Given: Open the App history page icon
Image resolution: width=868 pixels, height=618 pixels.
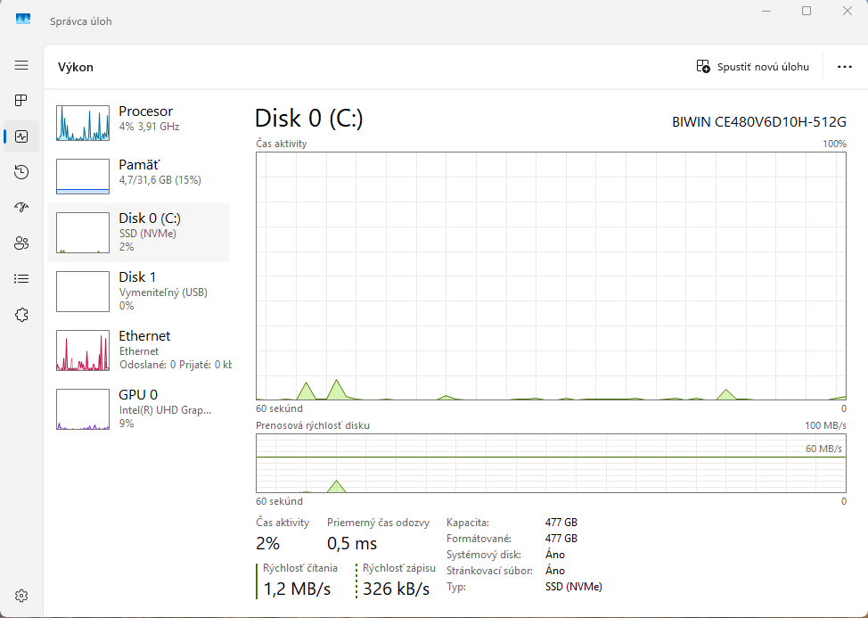Looking at the screenshot, I should (21, 172).
